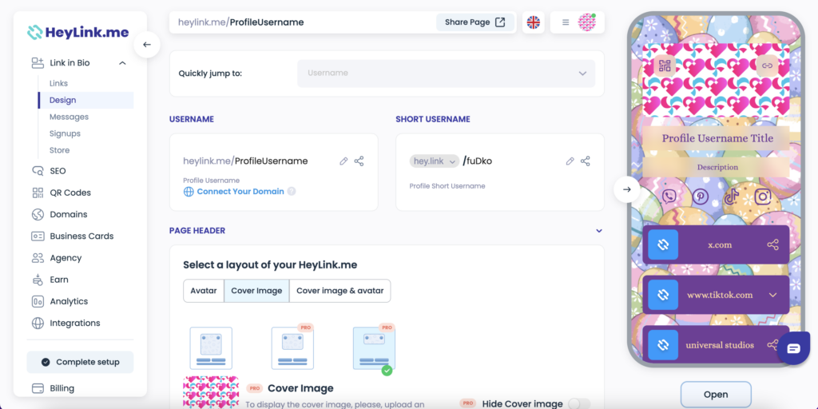Image resolution: width=818 pixels, height=409 pixels.
Task: Select the Avatar layout tab
Action: (x=204, y=291)
